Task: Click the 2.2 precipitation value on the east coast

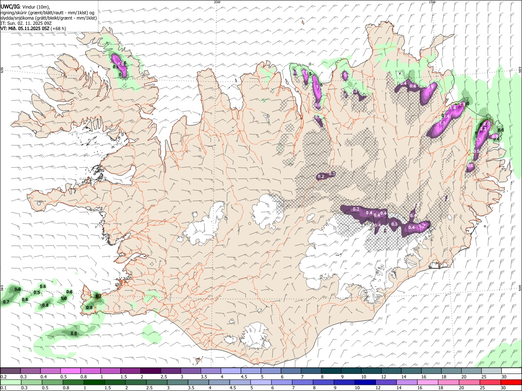Action: [x=483, y=129]
